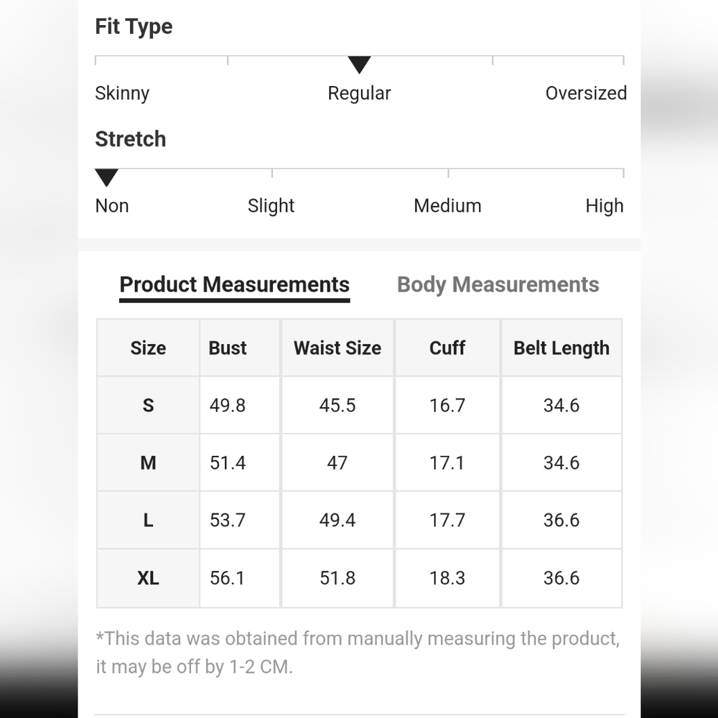Click the XL bust value 56.1
The image size is (718, 718).
click(x=228, y=578)
